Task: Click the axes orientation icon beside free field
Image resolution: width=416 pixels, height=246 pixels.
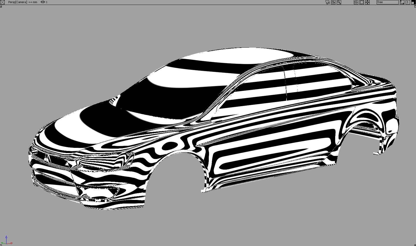Action: [402, 2]
